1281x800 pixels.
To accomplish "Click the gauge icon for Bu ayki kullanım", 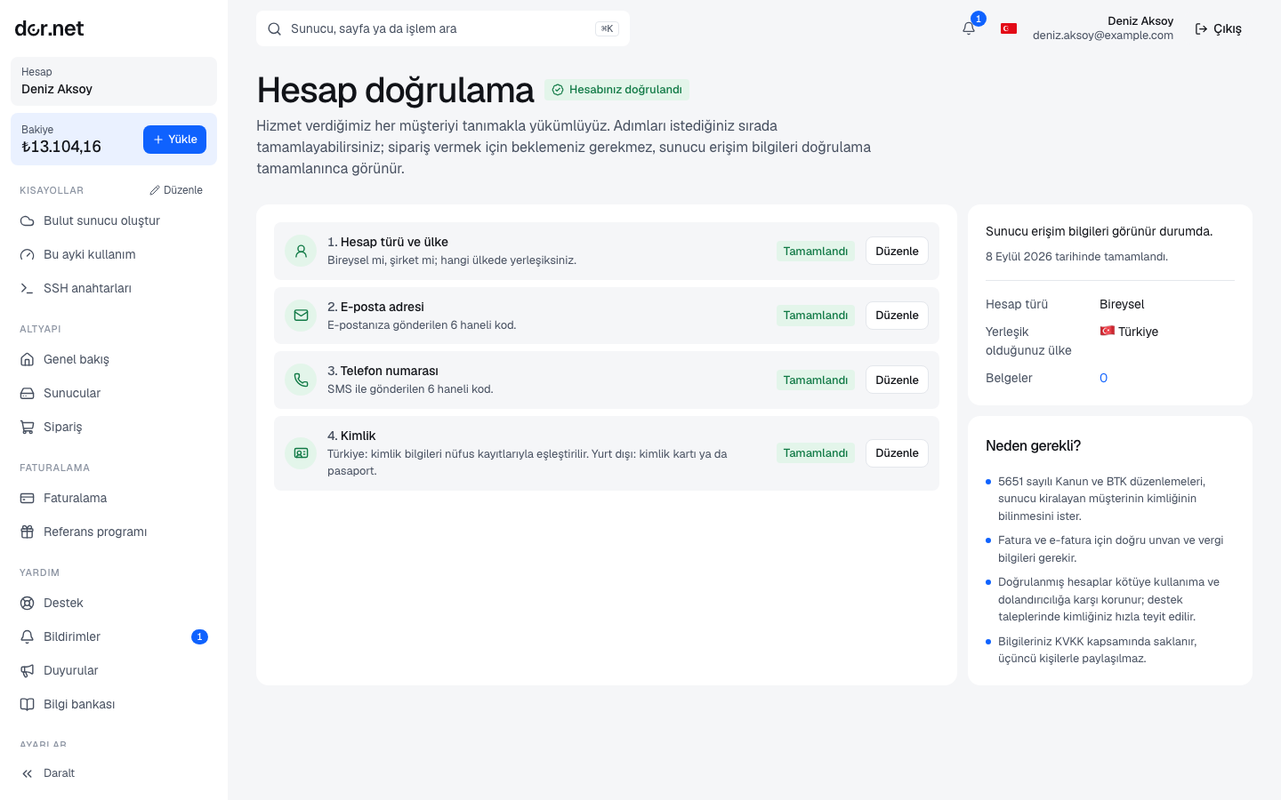I will point(28,254).
